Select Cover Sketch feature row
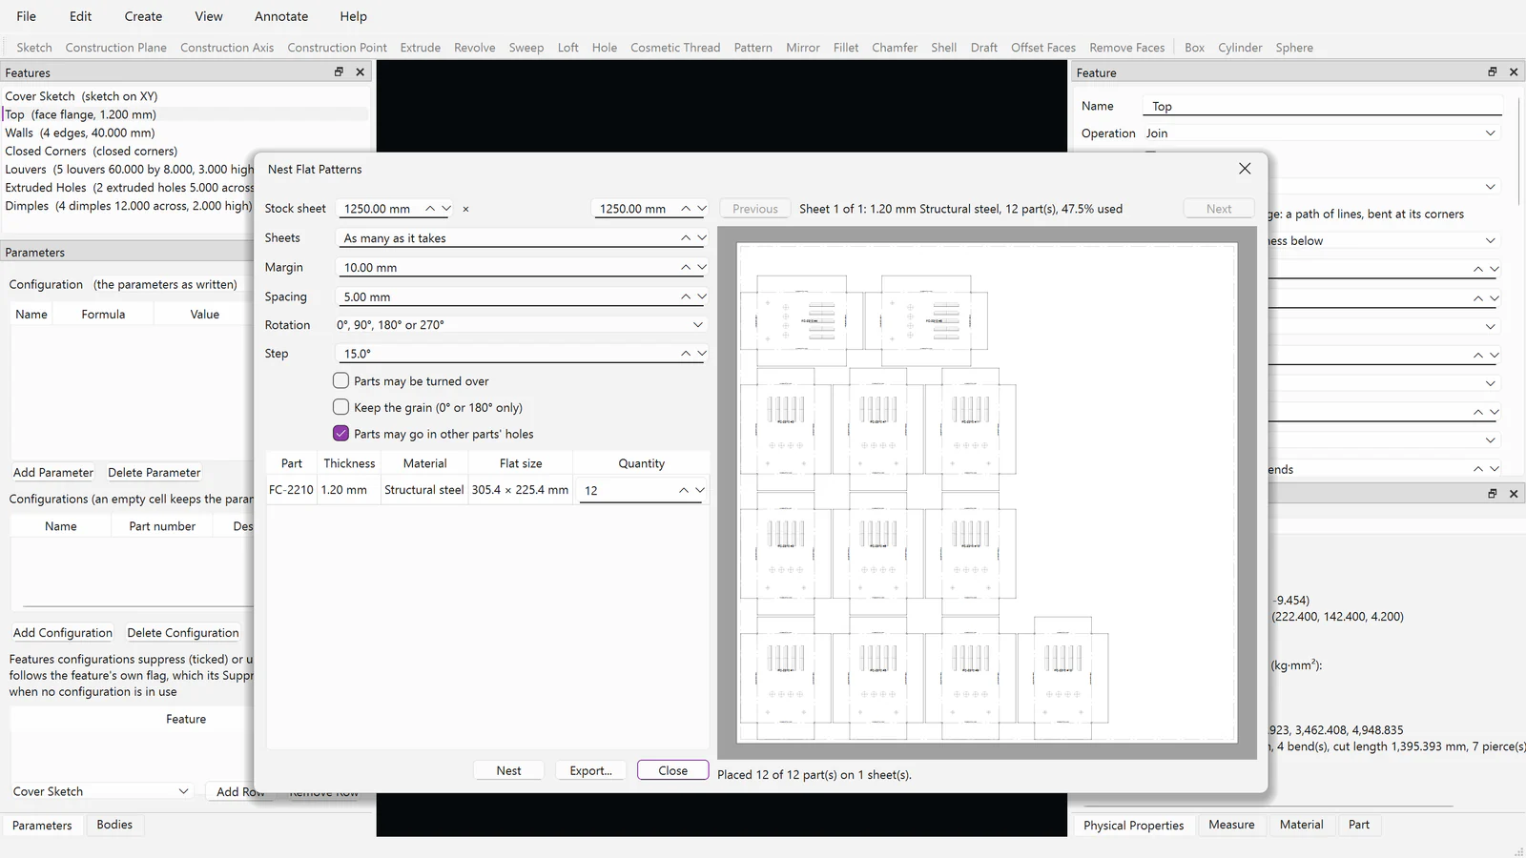1526x858 pixels. pos(185,96)
